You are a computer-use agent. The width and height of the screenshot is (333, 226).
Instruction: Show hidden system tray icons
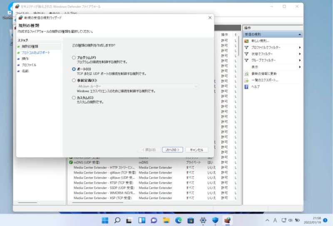[x=267, y=221]
